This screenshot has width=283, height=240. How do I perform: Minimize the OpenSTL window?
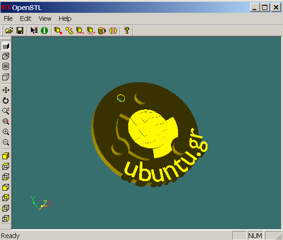coord(255,8)
